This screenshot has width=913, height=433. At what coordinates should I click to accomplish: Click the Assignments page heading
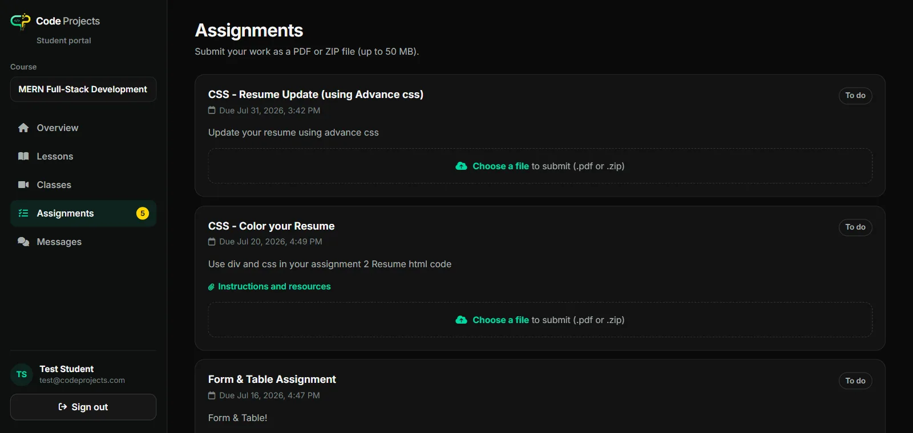(249, 30)
